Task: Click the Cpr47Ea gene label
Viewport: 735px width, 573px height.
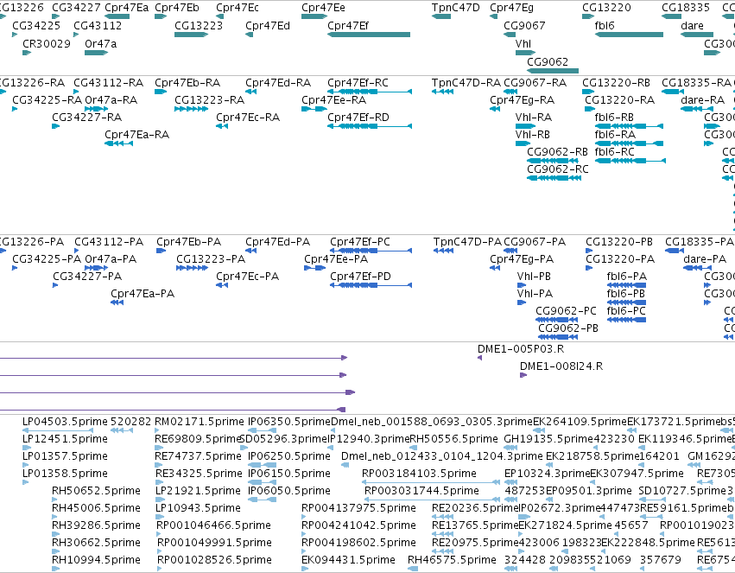Action: pyautogui.click(x=127, y=8)
